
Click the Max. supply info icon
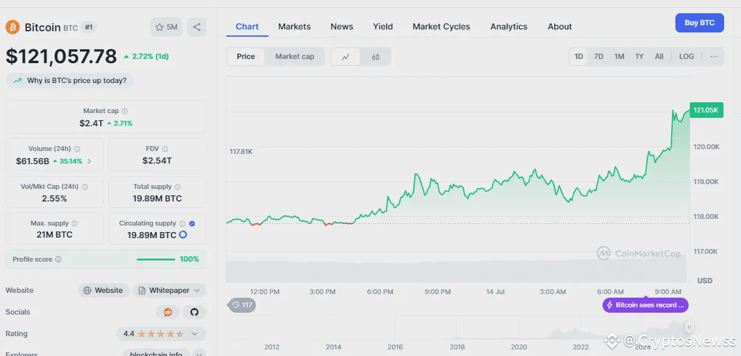75,224
